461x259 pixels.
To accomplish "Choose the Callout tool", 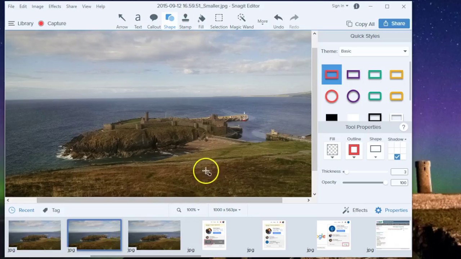I will click(154, 21).
